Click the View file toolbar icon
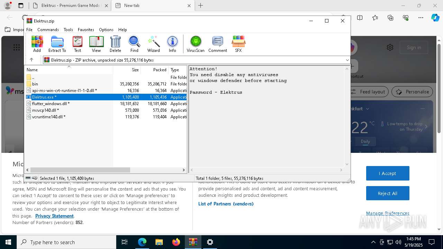443x249 pixels. (x=96, y=44)
